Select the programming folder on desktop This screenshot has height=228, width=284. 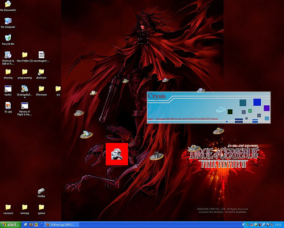tap(24, 74)
